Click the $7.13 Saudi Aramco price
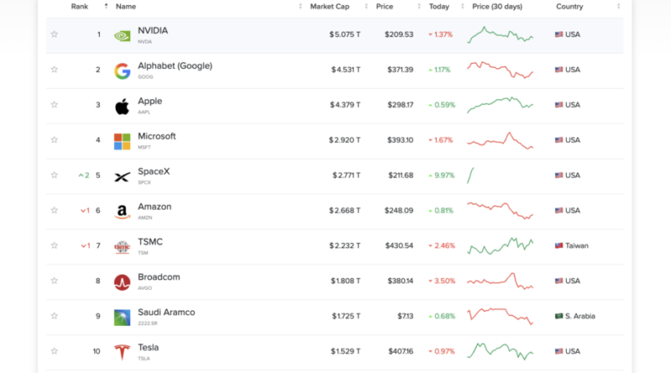The width and height of the screenshot is (671, 373). [x=405, y=316]
